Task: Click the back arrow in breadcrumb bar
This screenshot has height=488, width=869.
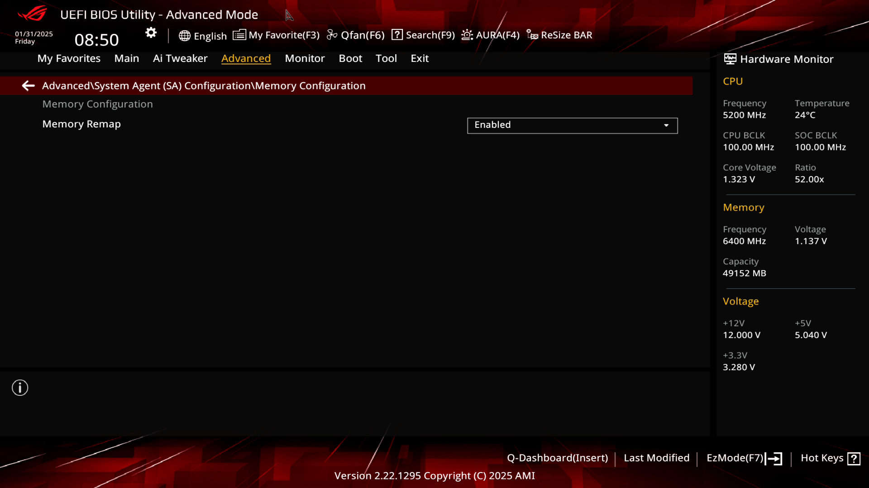Action: pyautogui.click(x=28, y=86)
